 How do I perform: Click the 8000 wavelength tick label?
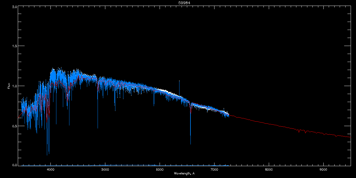[x=269, y=170]
